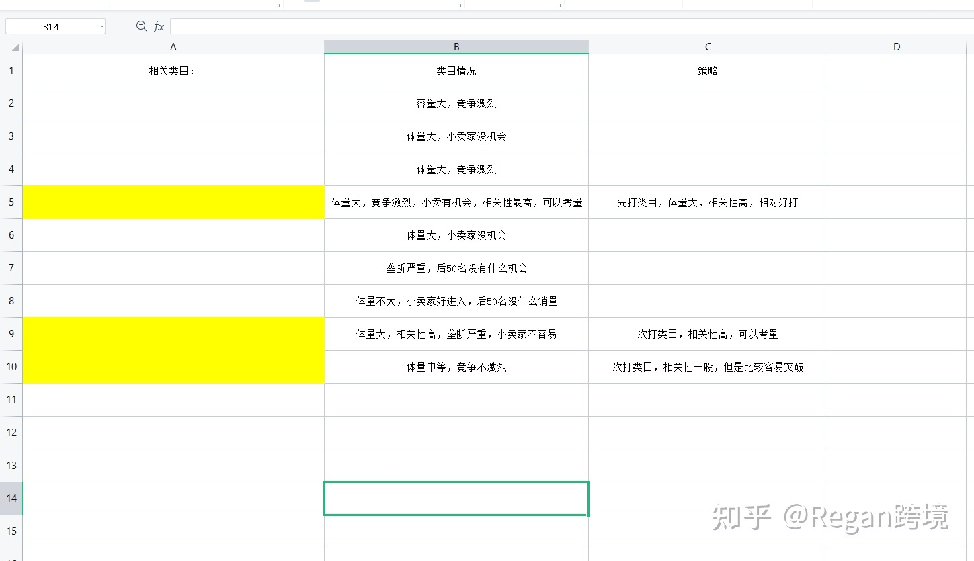This screenshot has width=974, height=561.
Task: Click the 垄断严重 cell in row 7
Action: (x=456, y=268)
